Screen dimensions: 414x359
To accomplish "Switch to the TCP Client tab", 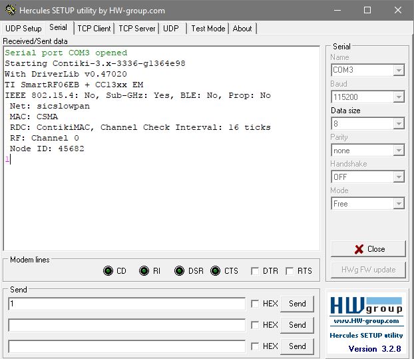I will coord(94,29).
